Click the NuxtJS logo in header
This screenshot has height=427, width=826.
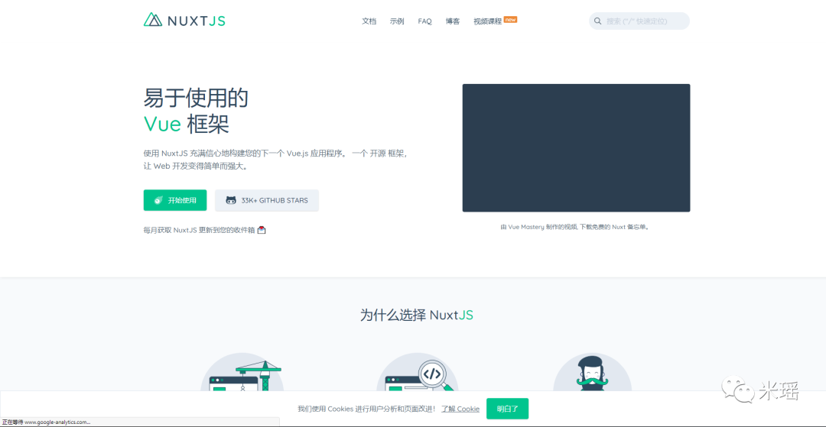point(184,20)
